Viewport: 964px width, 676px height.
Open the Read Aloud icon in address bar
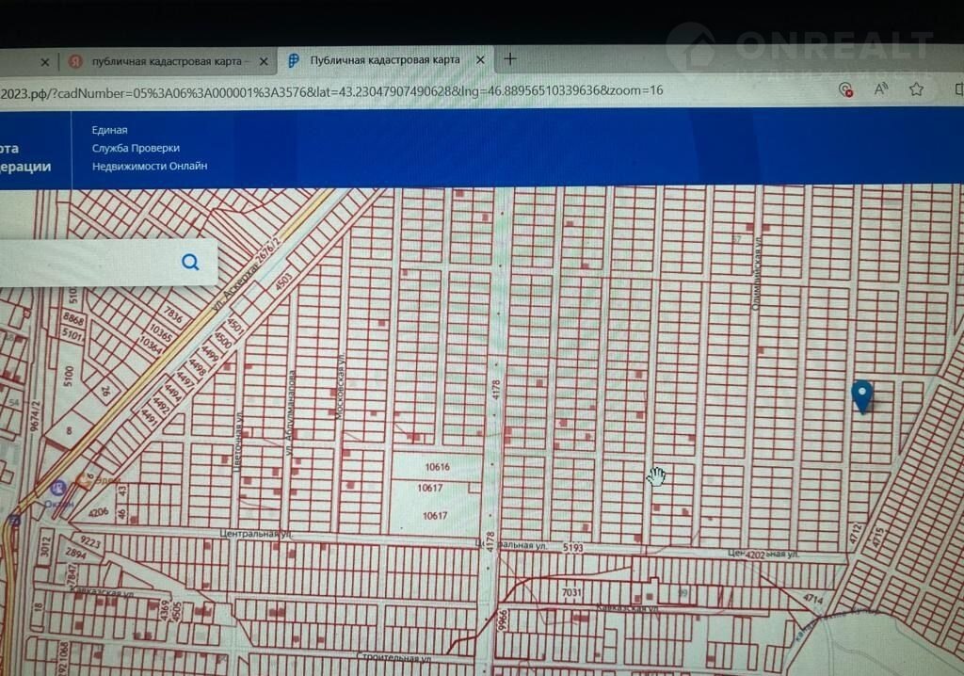tap(881, 89)
